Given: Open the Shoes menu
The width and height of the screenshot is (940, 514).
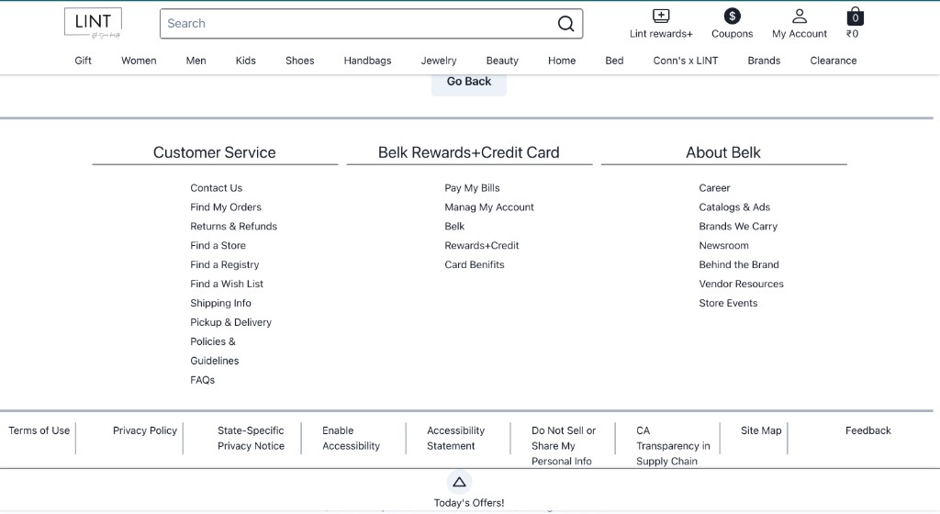Looking at the screenshot, I should 300,61.
